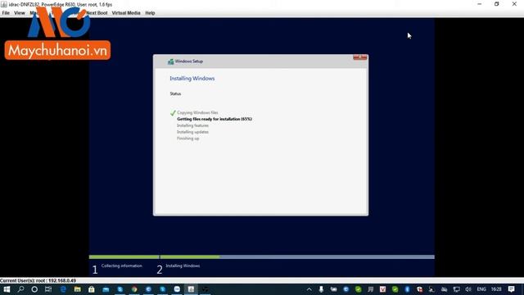Open Action Center notifications icon

click(x=511, y=289)
